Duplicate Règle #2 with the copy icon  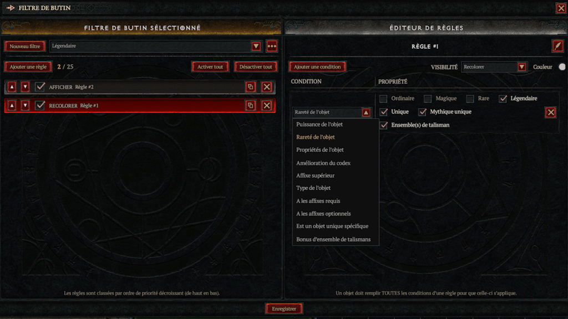(250, 87)
